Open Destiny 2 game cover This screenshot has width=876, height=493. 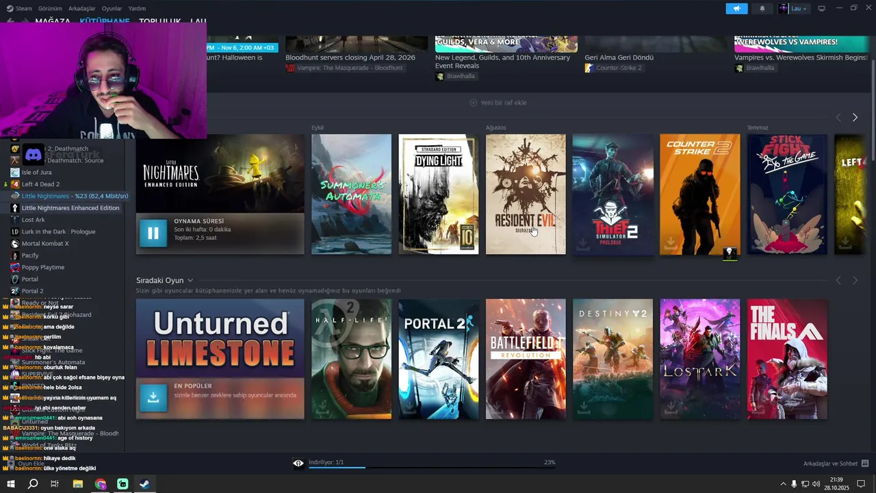613,359
